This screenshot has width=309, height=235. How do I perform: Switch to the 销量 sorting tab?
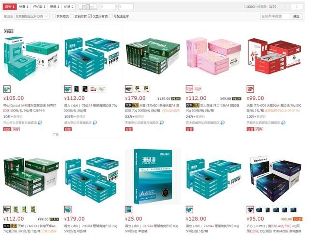tap(24, 7)
